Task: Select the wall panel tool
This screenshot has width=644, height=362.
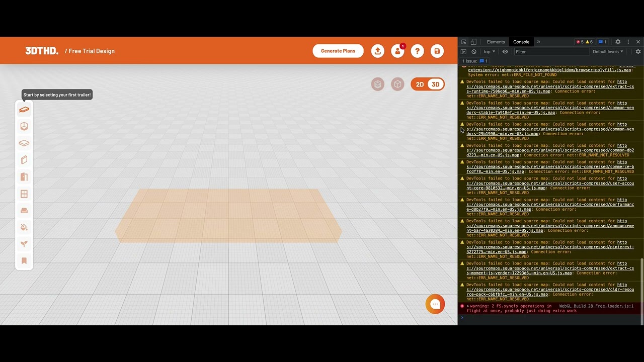Action: 24,160
